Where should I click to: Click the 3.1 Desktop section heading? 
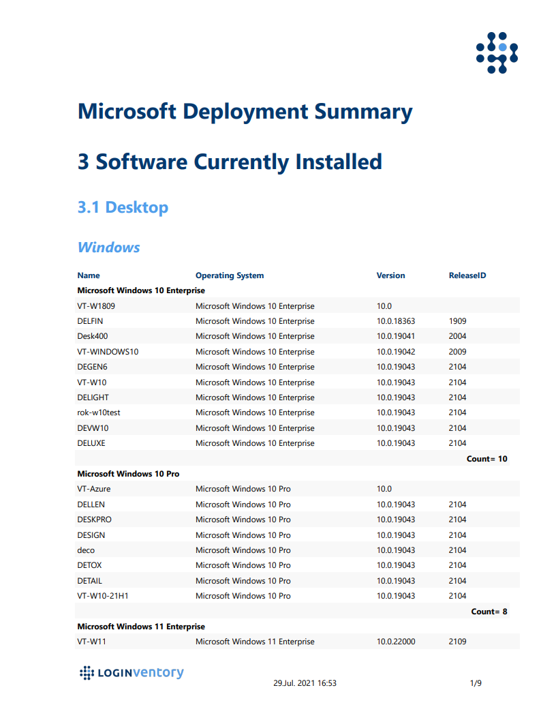tap(123, 207)
